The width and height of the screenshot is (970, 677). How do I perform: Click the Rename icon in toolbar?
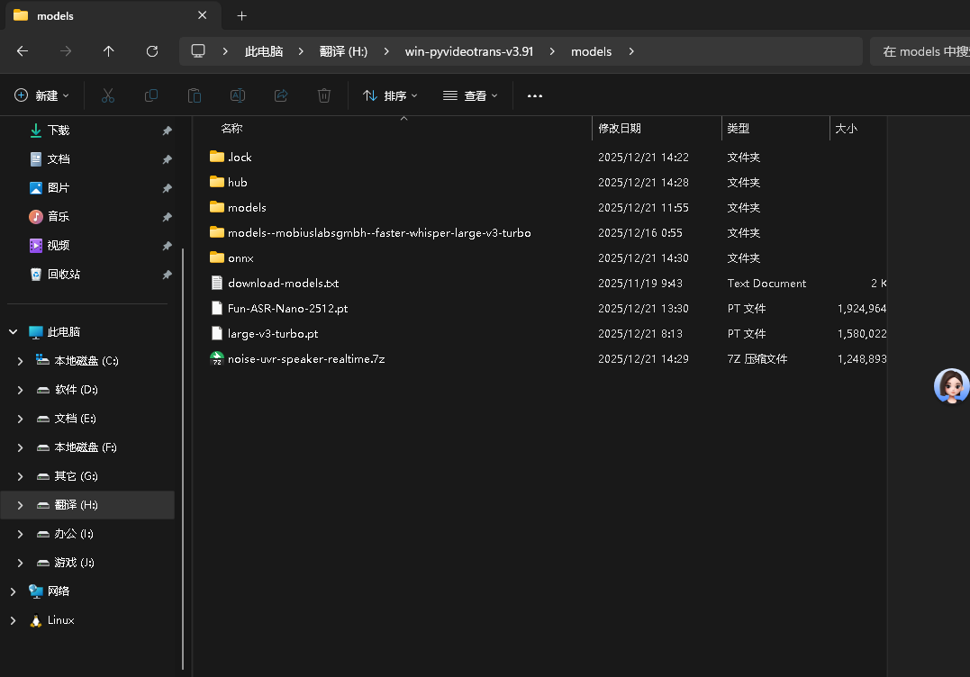click(x=238, y=95)
